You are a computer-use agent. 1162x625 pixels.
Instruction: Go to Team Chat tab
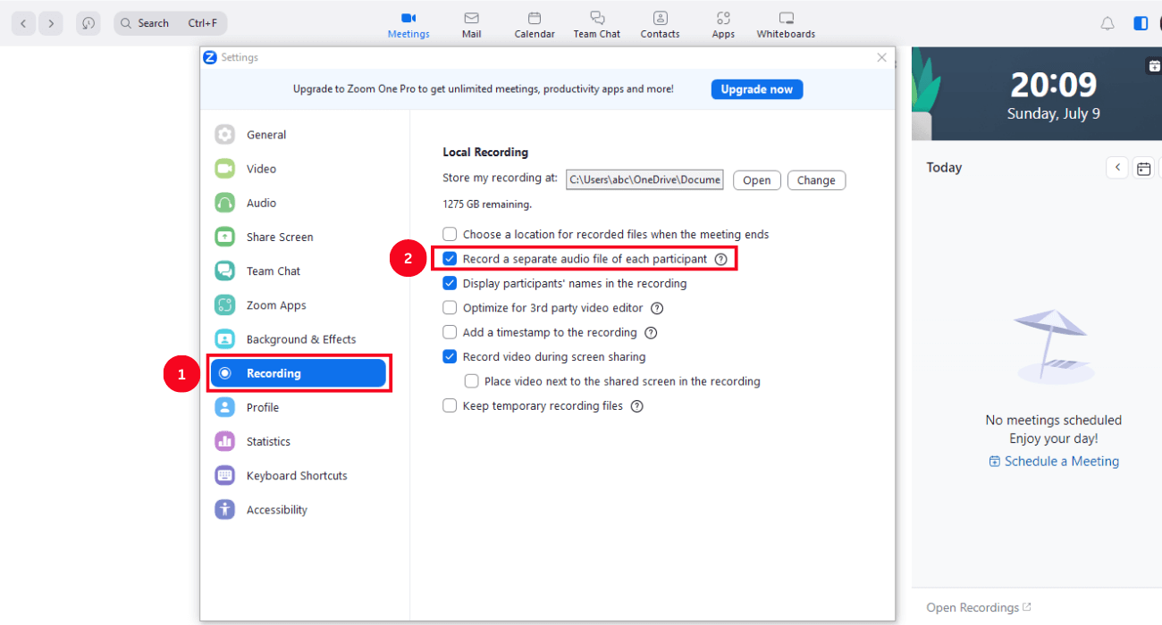click(x=597, y=25)
